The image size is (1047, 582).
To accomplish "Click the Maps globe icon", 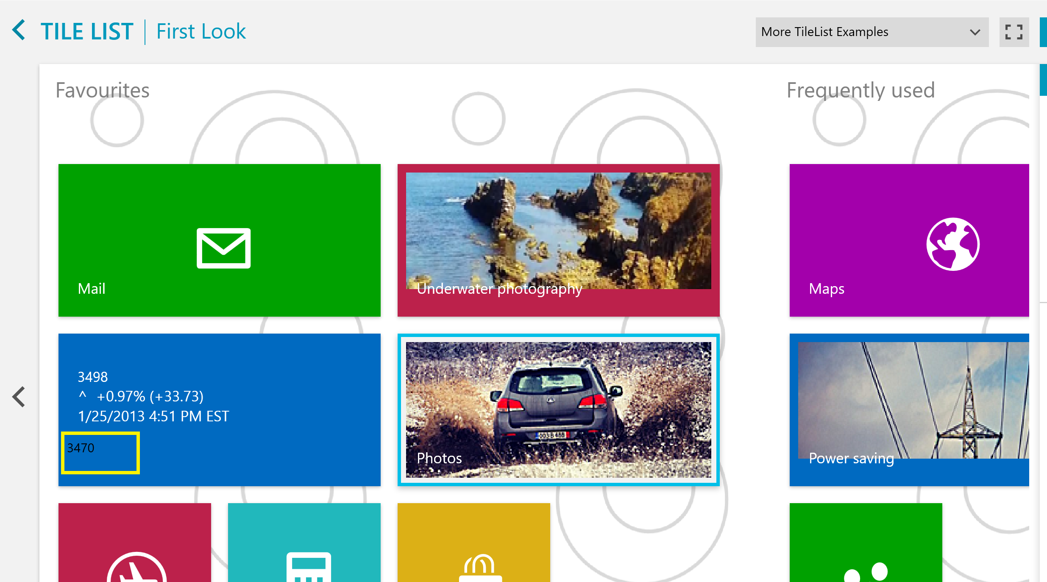I will [952, 244].
